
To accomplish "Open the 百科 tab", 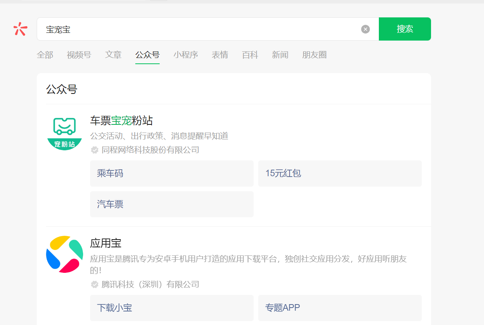I will pyautogui.click(x=250, y=55).
